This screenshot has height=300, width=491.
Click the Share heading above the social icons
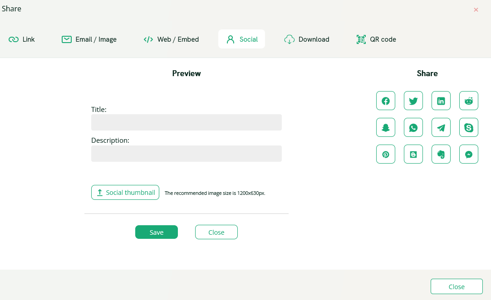pyautogui.click(x=427, y=73)
